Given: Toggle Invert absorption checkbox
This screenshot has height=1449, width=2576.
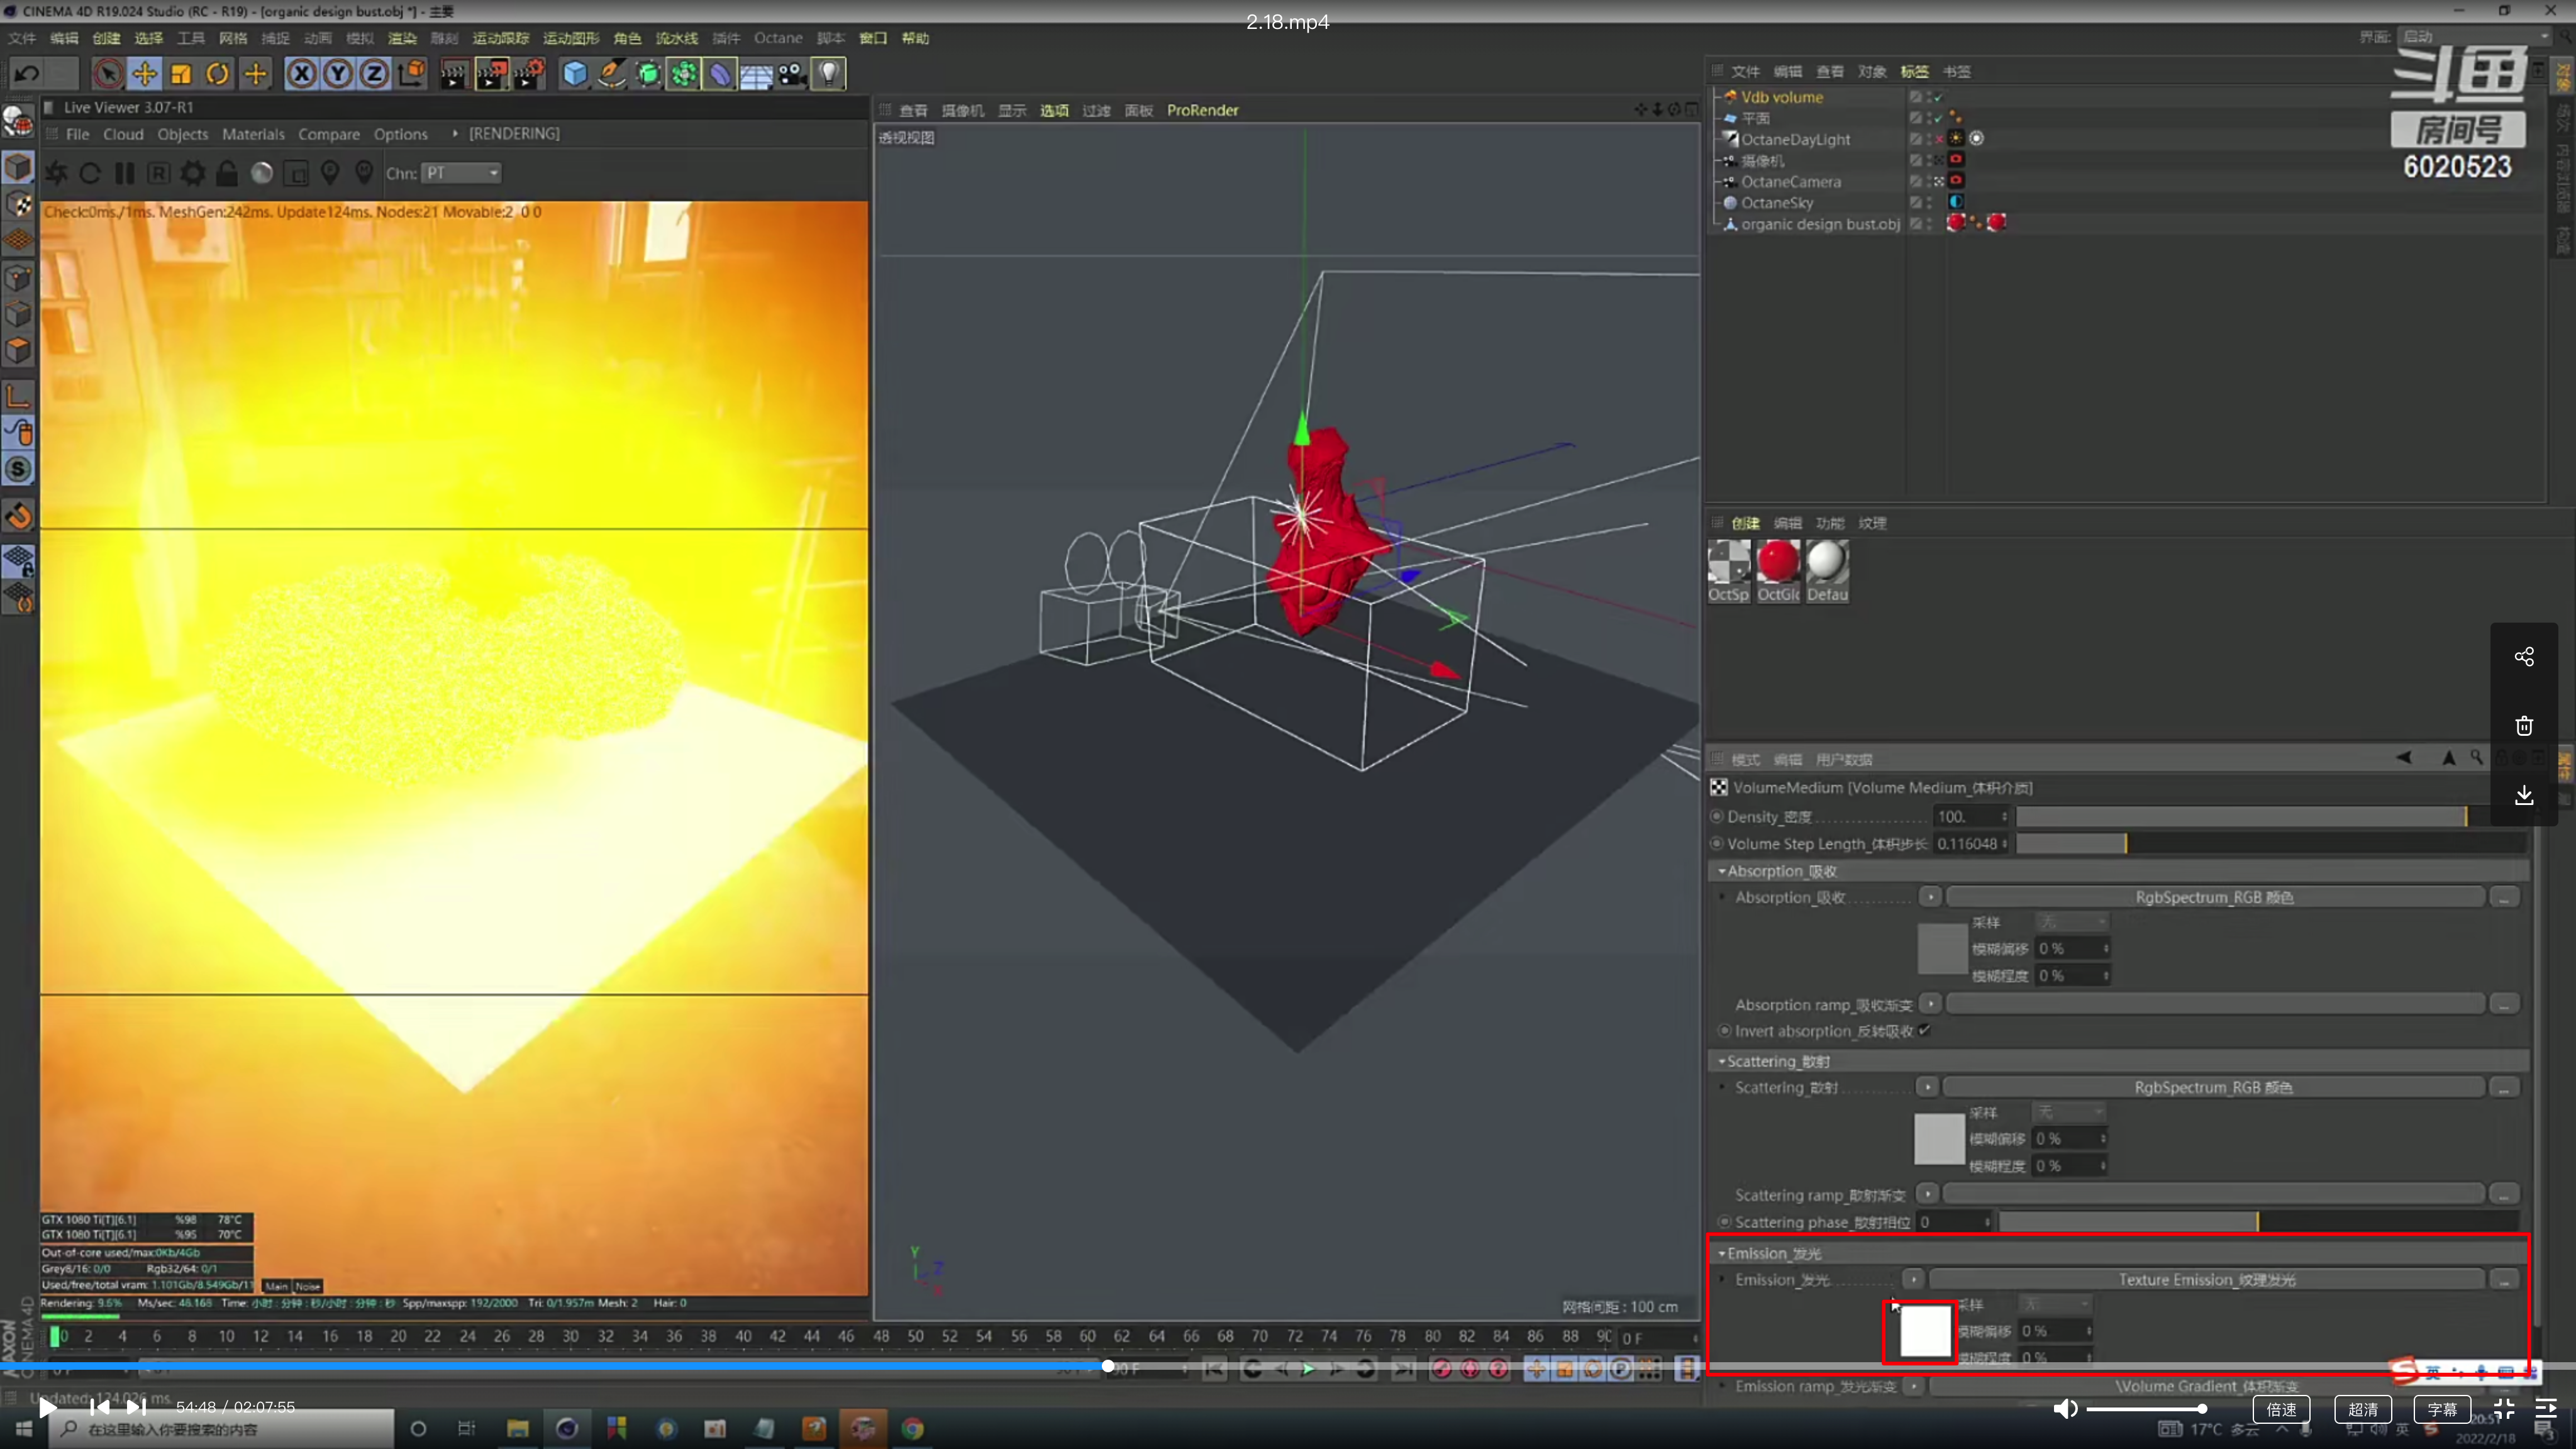Looking at the screenshot, I should click(1924, 1030).
